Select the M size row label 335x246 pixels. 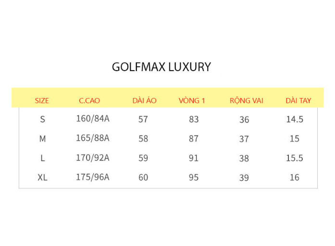pyautogui.click(x=42, y=139)
